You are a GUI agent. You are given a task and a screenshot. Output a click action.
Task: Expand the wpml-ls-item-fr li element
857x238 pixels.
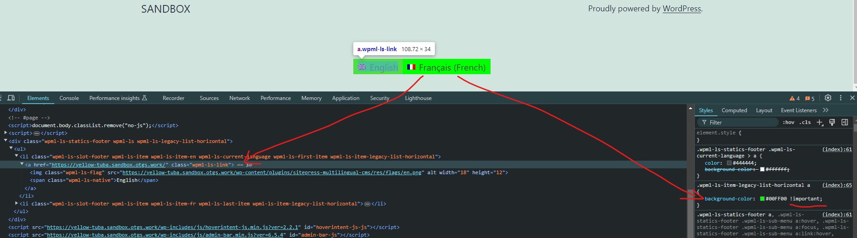[16, 204]
